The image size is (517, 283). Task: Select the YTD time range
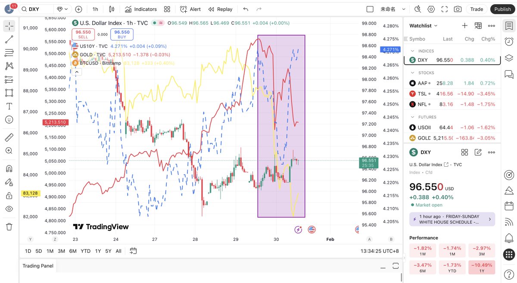(86, 251)
